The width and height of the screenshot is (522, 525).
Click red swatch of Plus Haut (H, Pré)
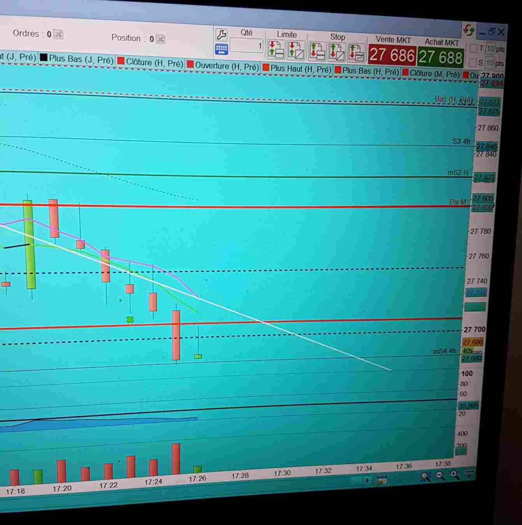266,68
